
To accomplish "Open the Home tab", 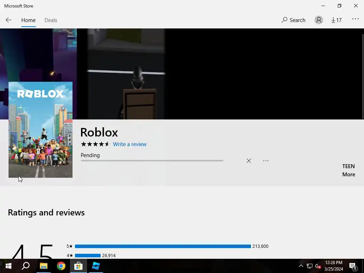I will (x=28, y=20).
